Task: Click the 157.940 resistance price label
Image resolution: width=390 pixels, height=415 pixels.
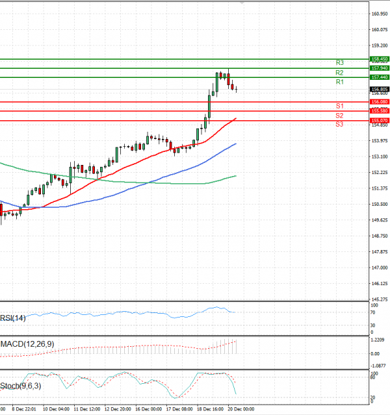Action: 380,68
